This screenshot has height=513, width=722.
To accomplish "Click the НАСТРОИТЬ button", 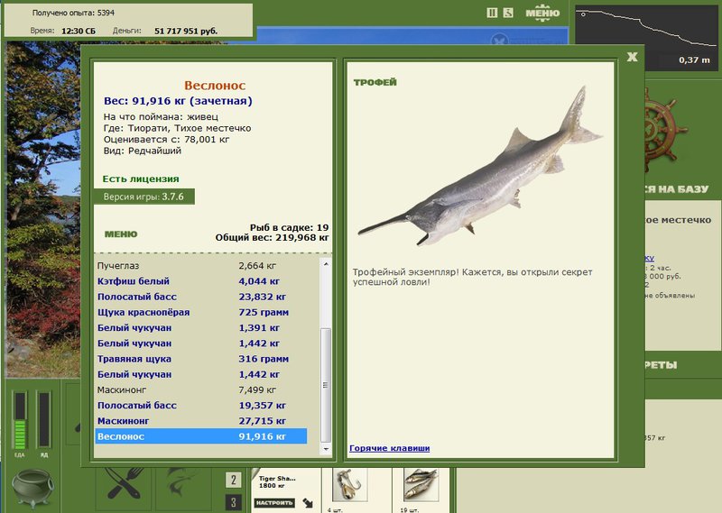I will click(x=275, y=503).
